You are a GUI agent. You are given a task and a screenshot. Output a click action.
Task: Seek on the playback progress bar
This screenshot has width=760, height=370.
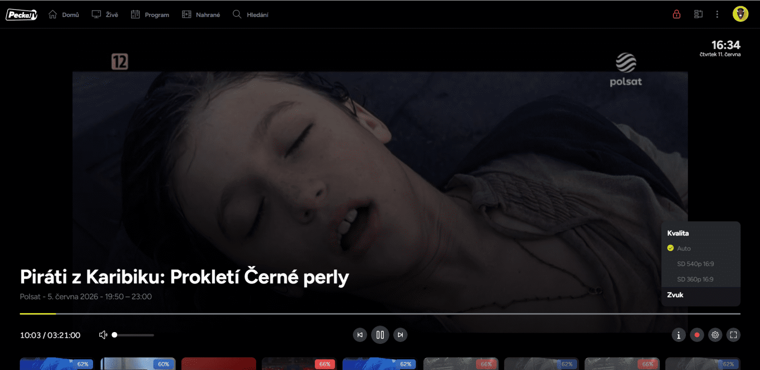[x=380, y=314]
